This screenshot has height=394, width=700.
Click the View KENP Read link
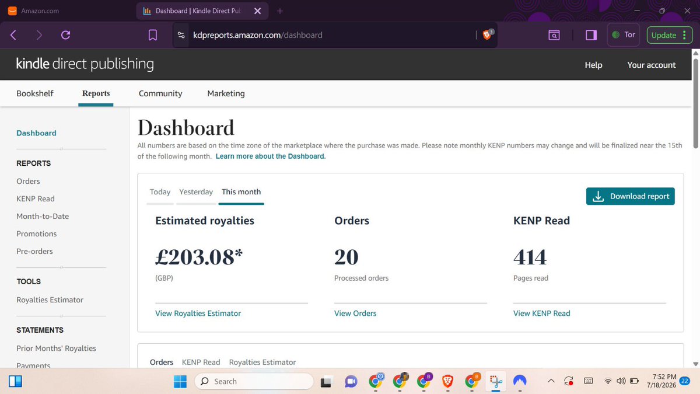tap(541, 313)
